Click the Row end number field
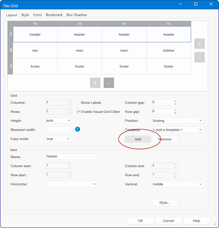This screenshot has width=219, height=228. pos(165,175)
